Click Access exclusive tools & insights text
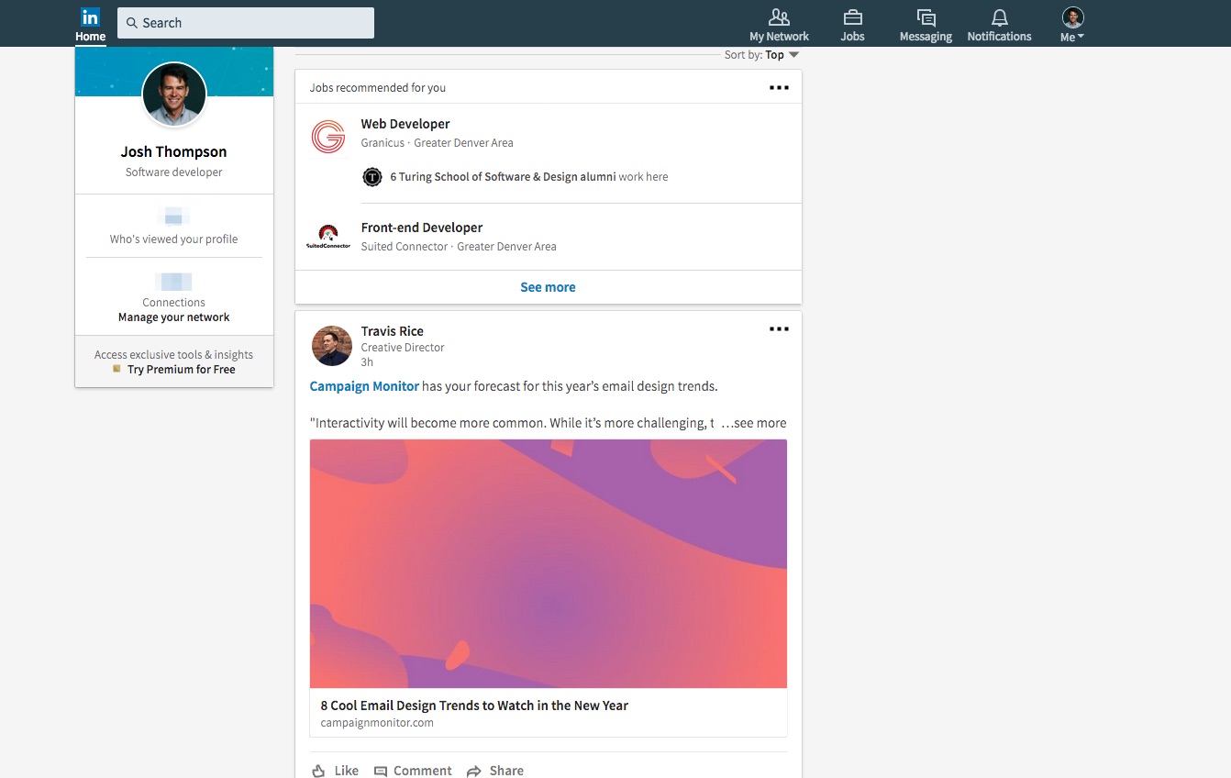 174,355
